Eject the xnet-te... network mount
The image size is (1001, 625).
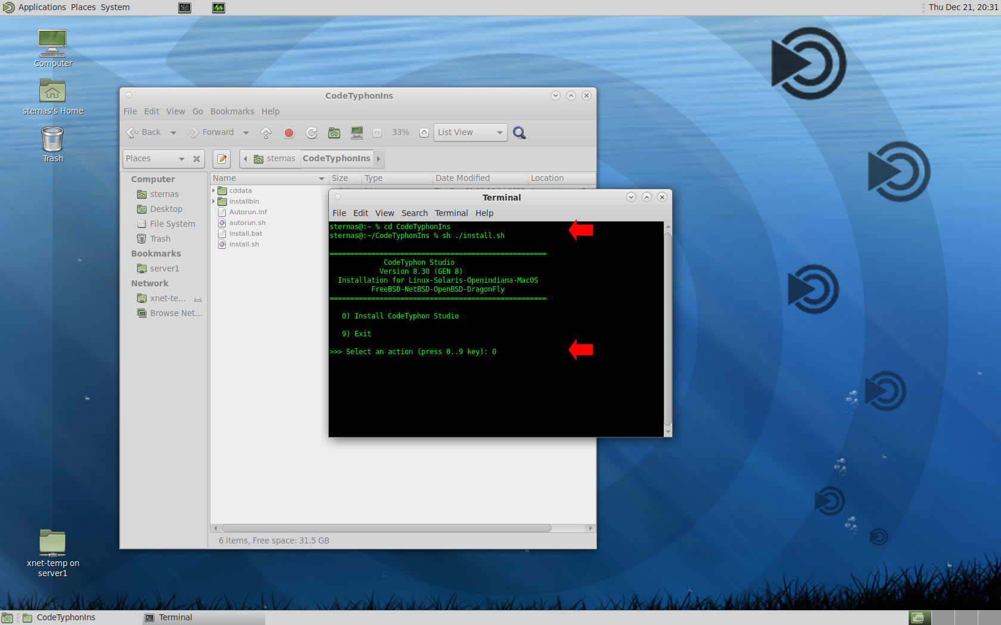[x=197, y=299]
